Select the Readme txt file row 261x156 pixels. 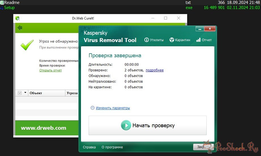coord(130,3)
